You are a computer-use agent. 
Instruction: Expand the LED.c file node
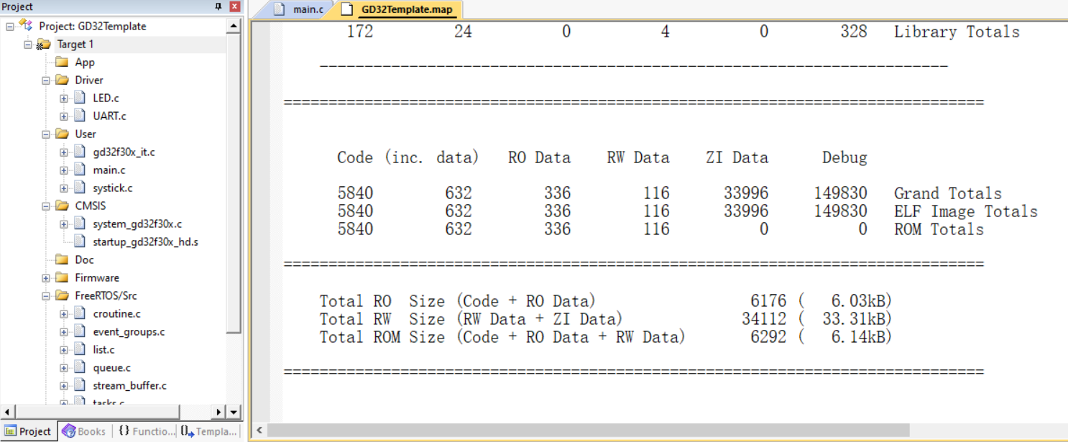coord(64,98)
